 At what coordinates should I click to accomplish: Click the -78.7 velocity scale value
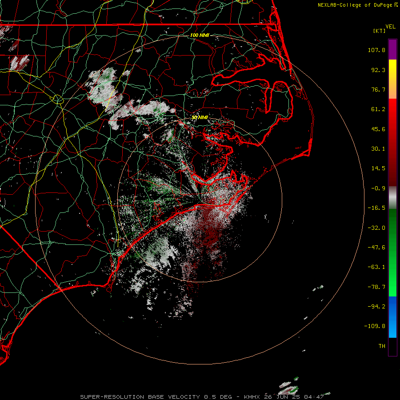click(376, 287)
